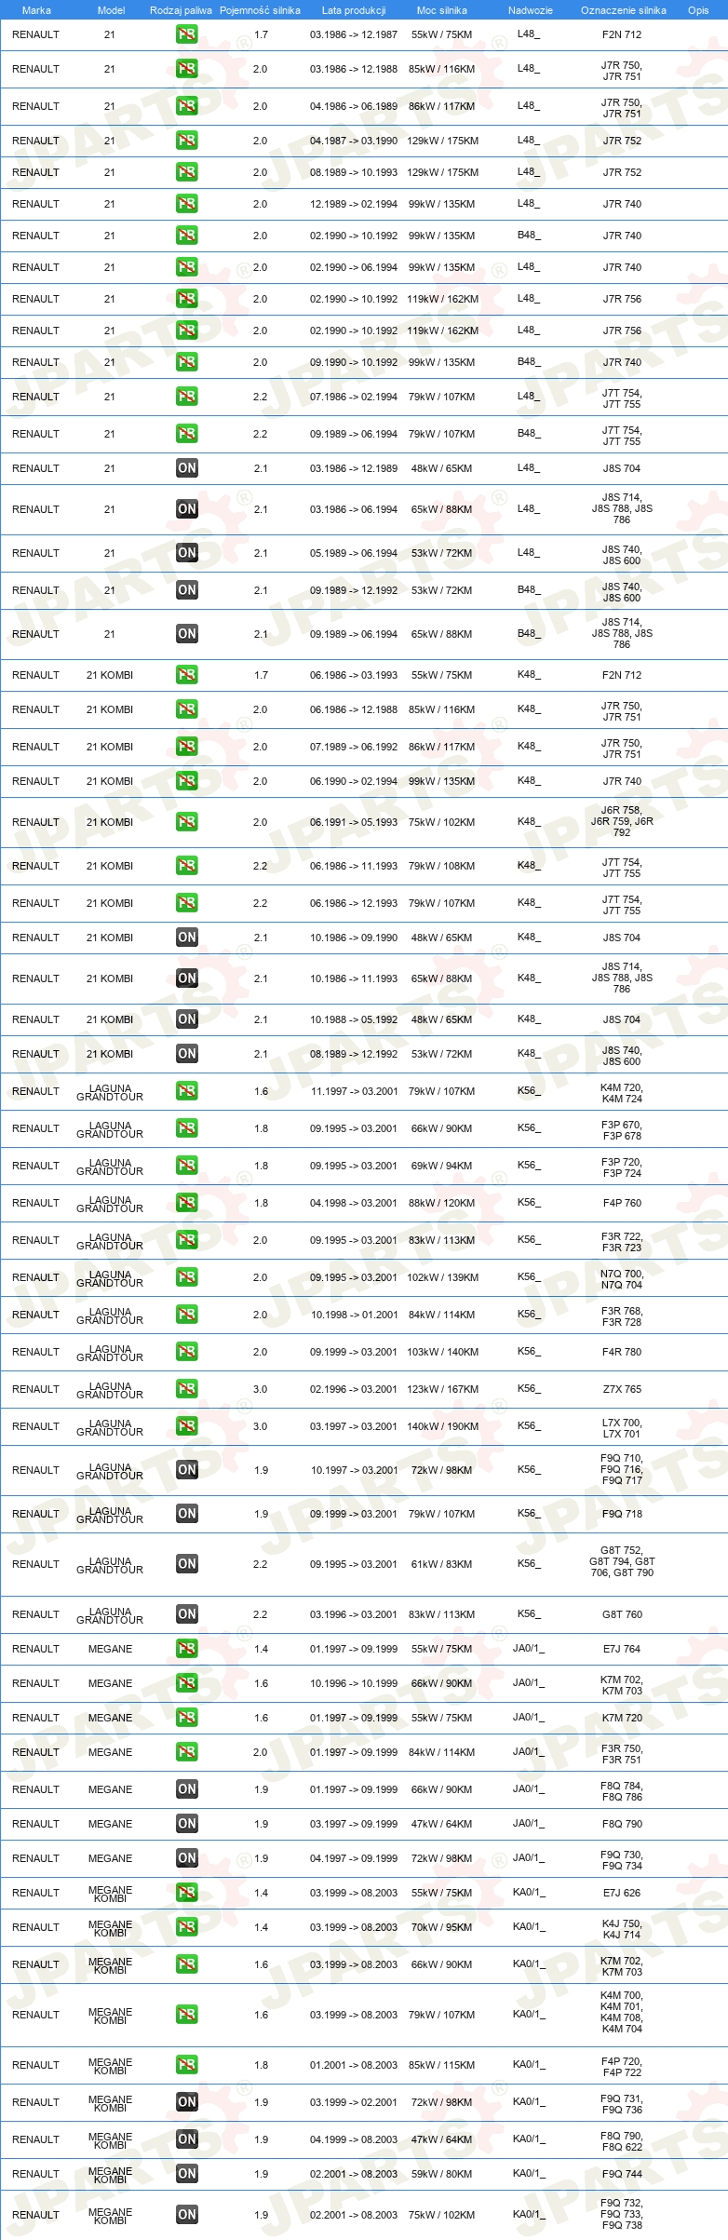The width and height of the screenshot is (728, 2240).
Task: Click the production years '10.1998 -> 01.2001'
Action: 354,1315
